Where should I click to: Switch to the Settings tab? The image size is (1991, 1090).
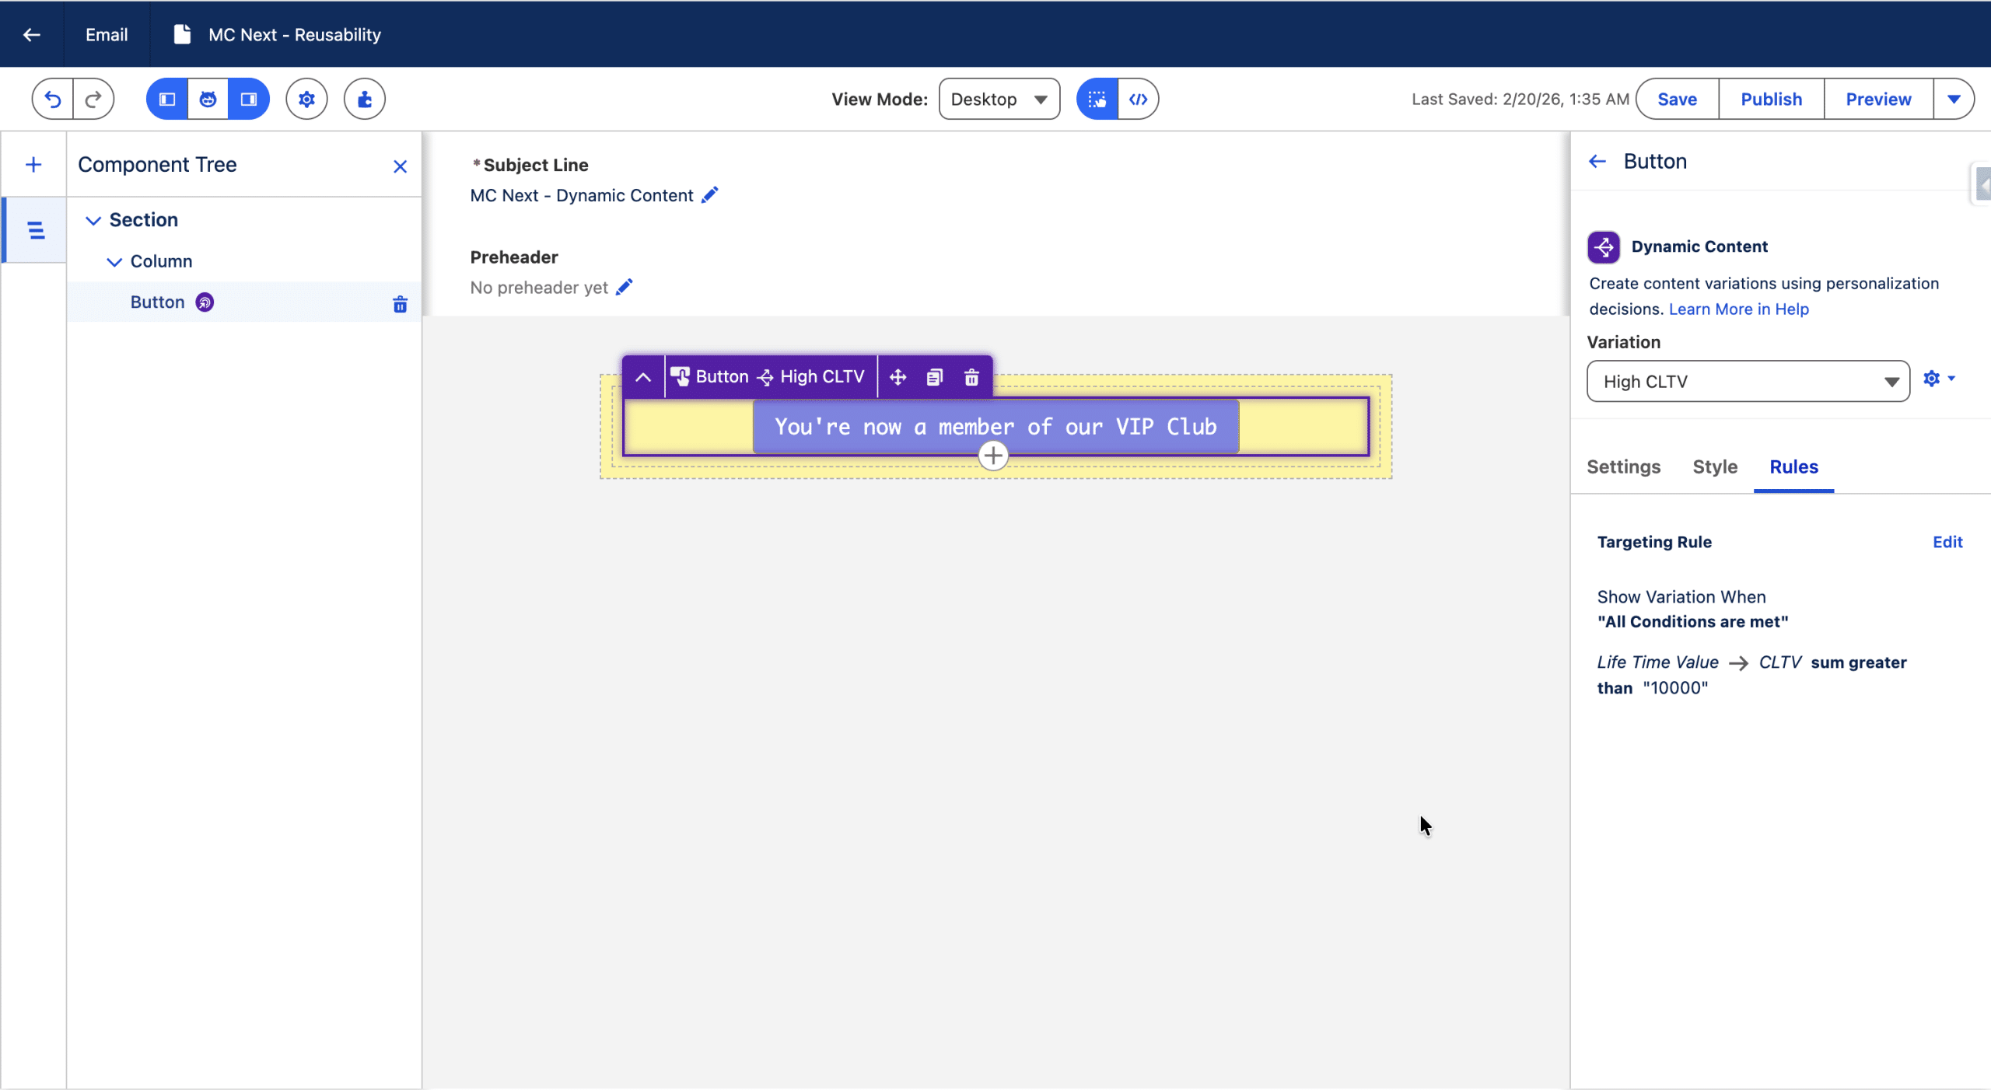coord(1623,466)
